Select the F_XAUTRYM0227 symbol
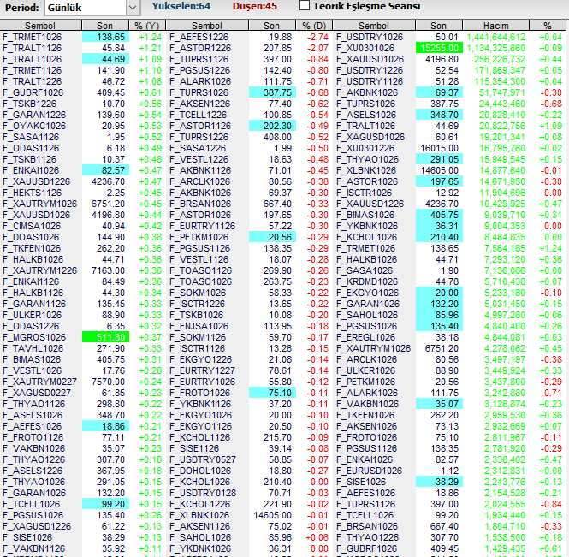The height and width of the screenshot is (557, 569). click(x=40, y=382)
